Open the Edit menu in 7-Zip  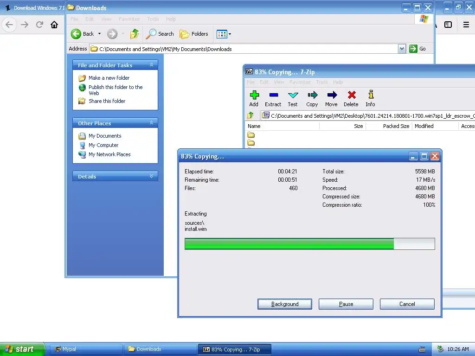[264, 82]
